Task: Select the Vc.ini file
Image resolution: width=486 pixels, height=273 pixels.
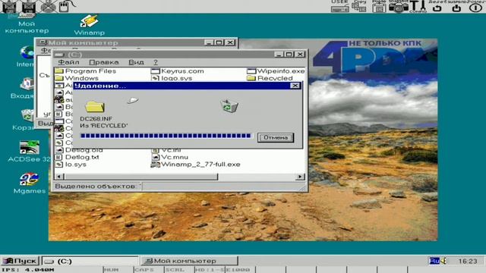Action: (x=166, y=150)
